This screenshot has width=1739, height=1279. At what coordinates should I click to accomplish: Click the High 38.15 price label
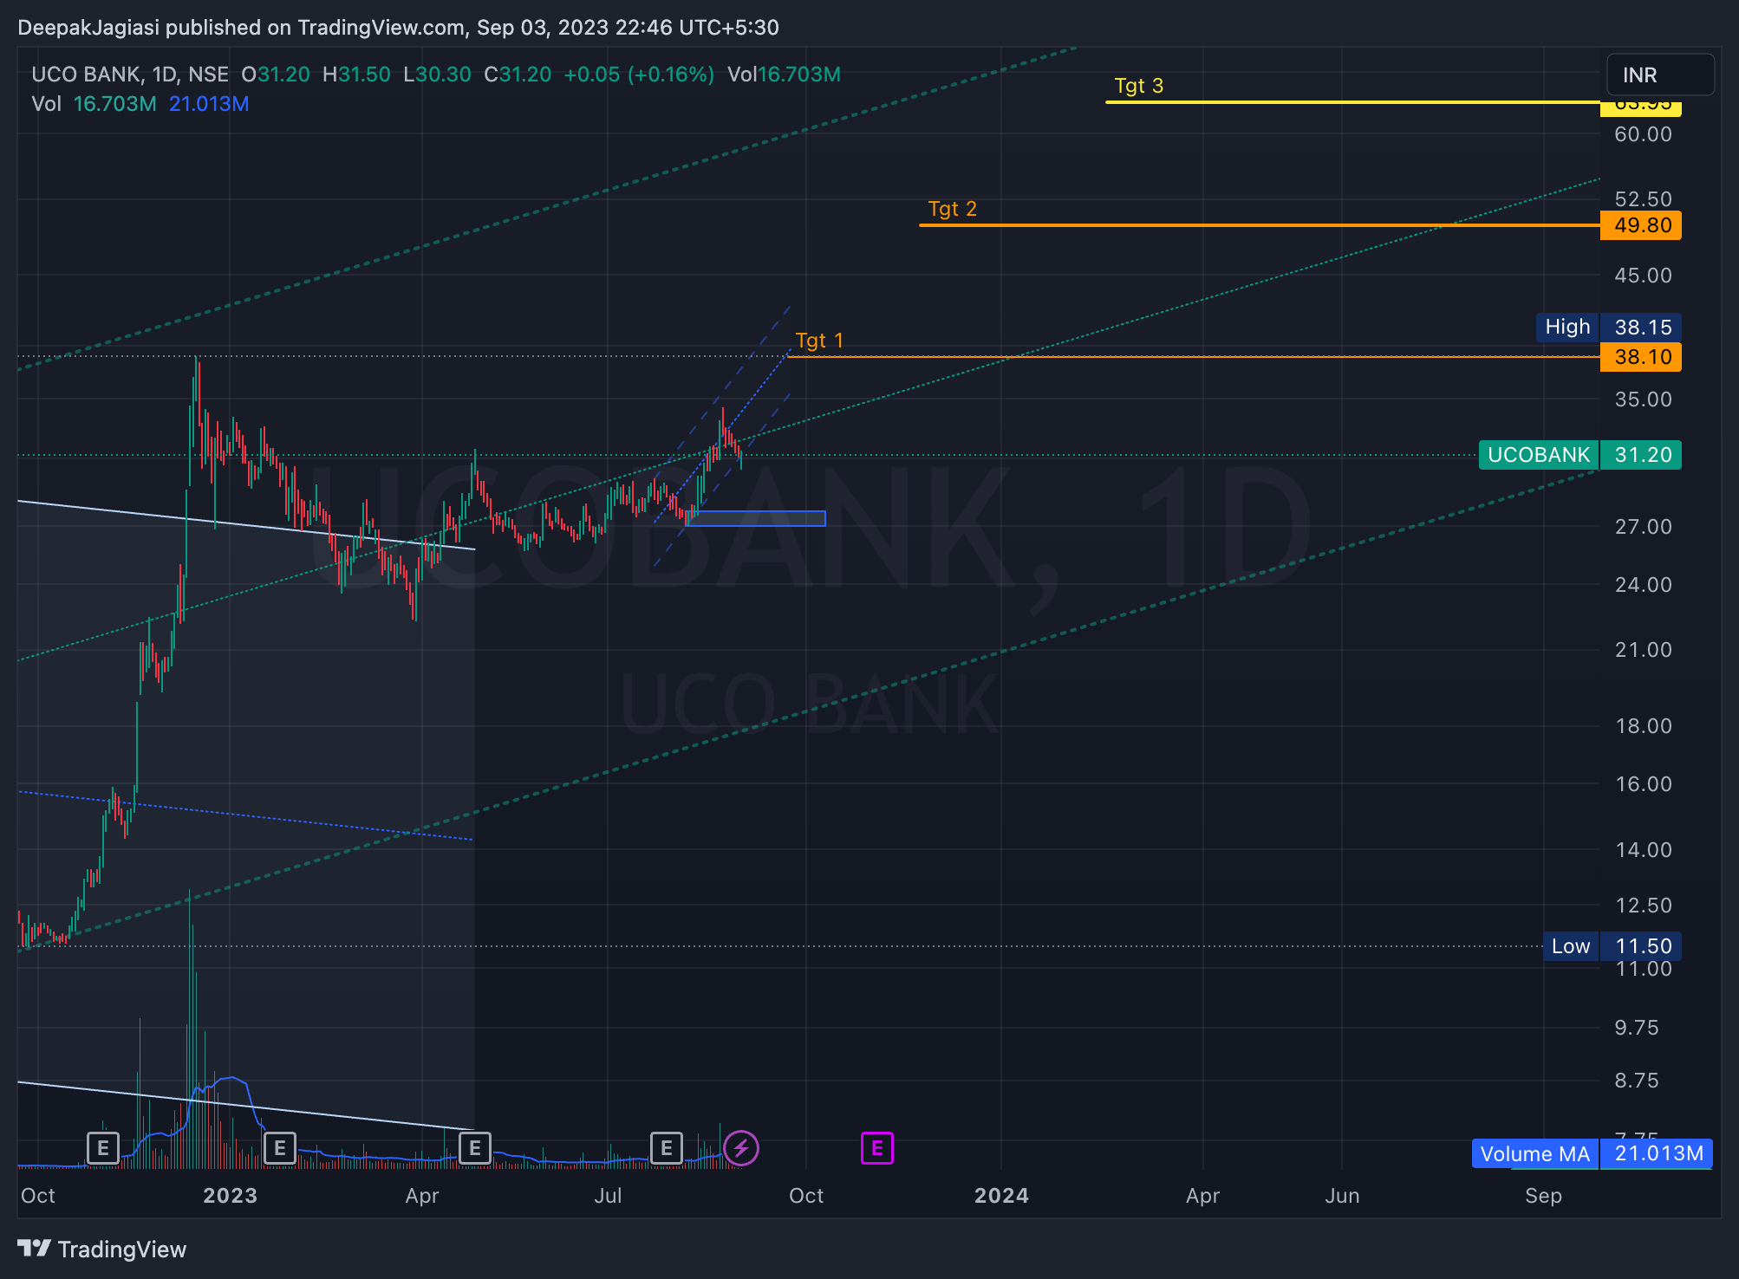pos(1609,327)
